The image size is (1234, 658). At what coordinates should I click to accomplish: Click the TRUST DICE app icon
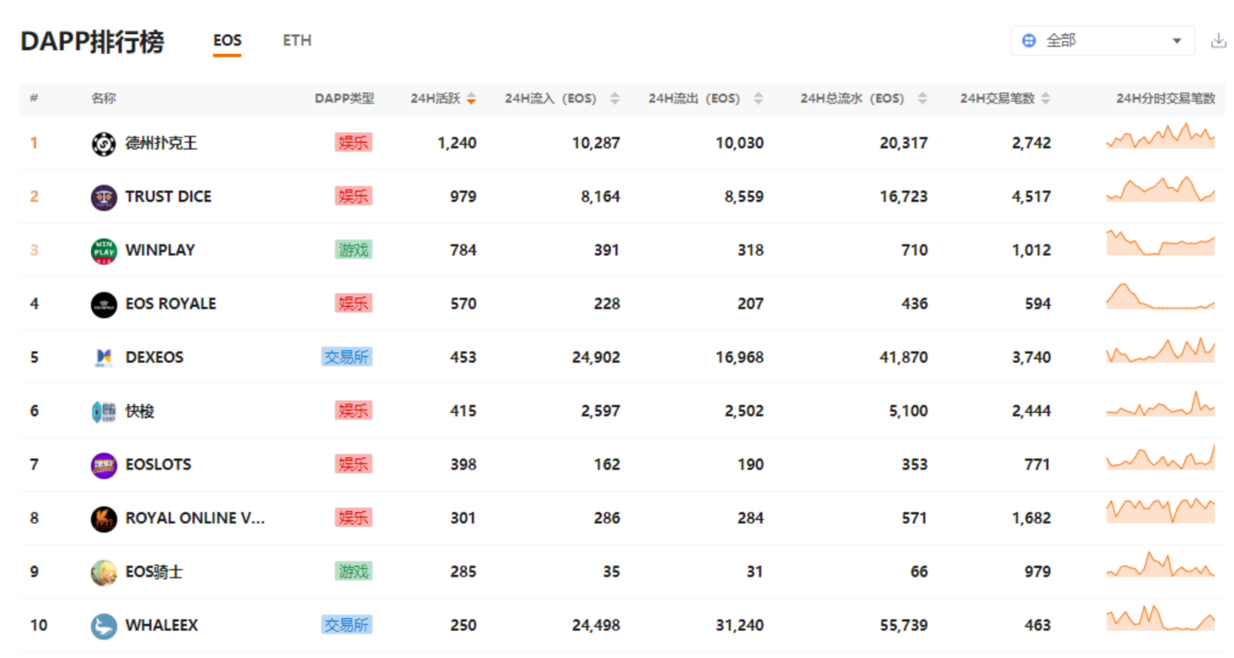[103, 197]
